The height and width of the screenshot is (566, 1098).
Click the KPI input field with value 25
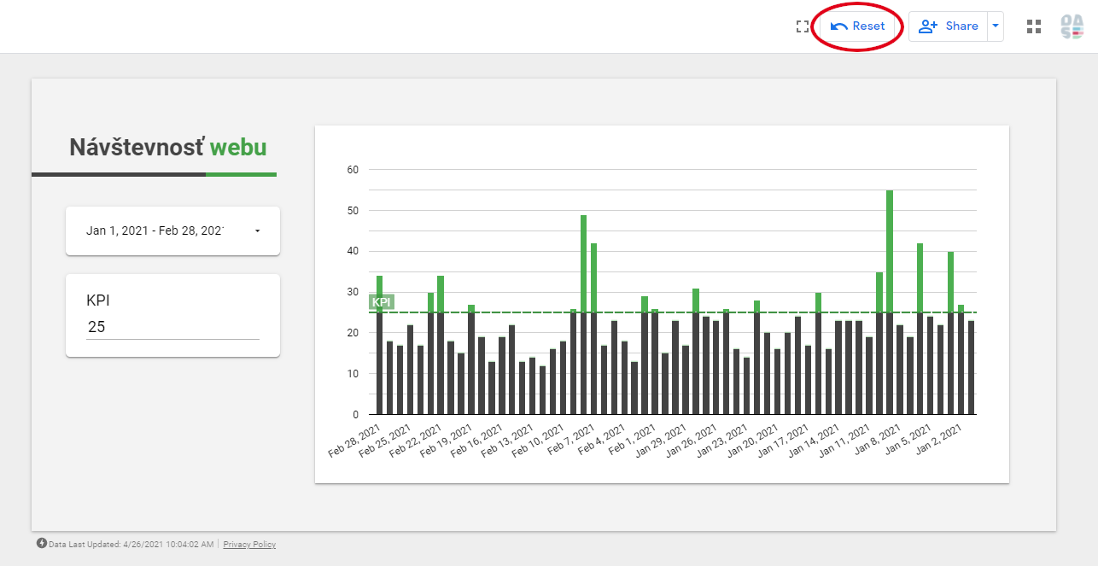(172, 327)
